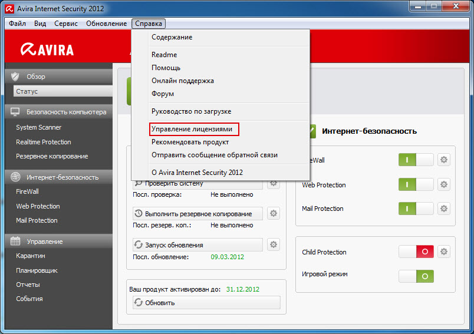Screen dimensions: 474x334
Task: Open backup settings gear icon
Action: tap(274, 213)
